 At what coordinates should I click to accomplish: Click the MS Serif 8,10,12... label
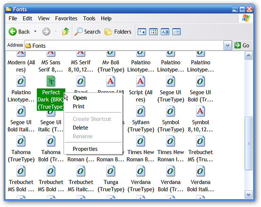click(81, 66)
